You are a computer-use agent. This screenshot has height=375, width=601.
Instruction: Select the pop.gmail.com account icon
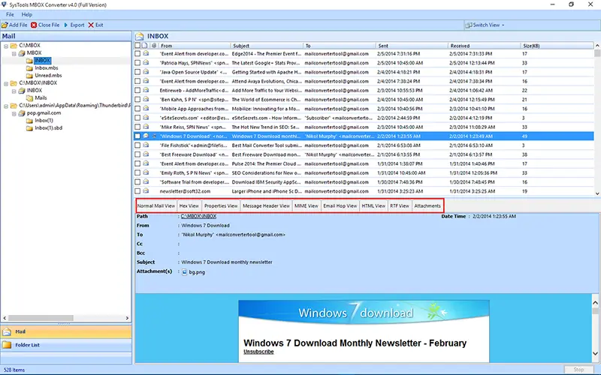[x=22, y=113]
